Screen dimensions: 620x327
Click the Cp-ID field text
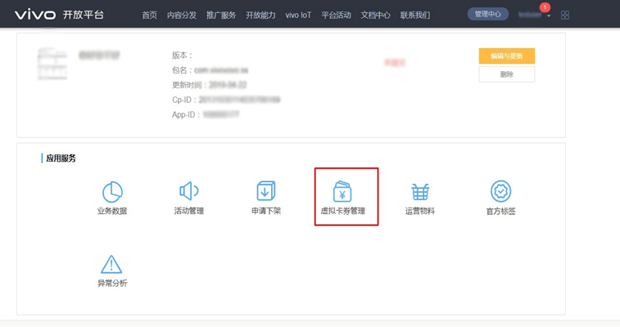point(226,100)
